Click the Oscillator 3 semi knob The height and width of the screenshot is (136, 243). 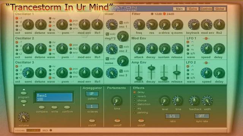[x=28, y=73]
